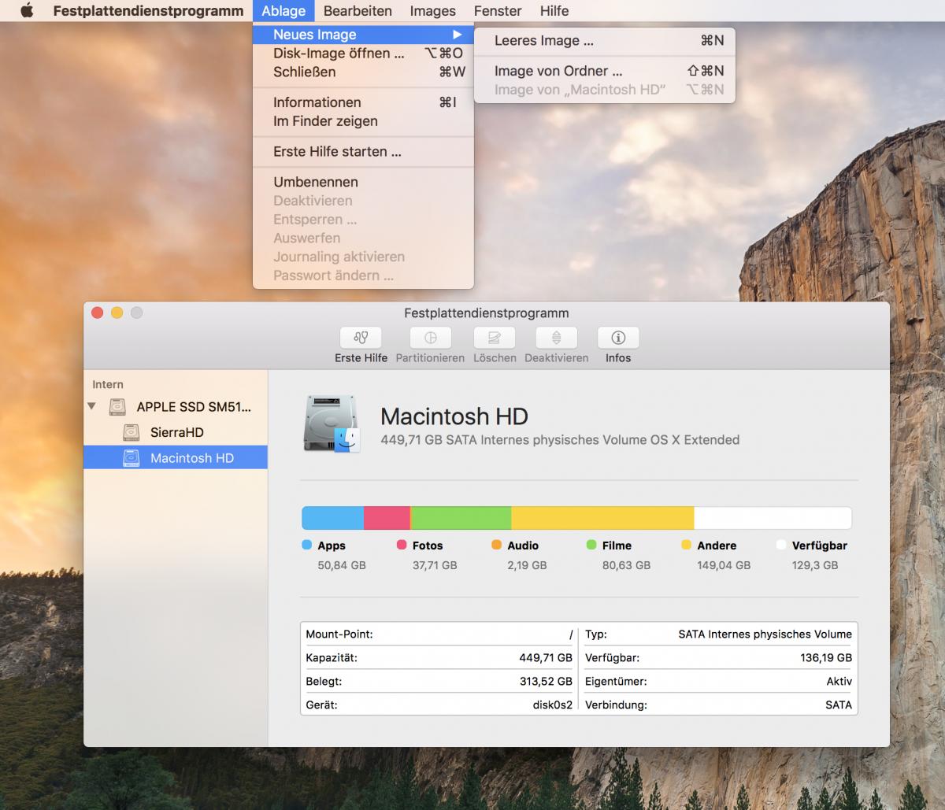Open the Festplattendienstprogramm app menu

[x=148, y=11]
